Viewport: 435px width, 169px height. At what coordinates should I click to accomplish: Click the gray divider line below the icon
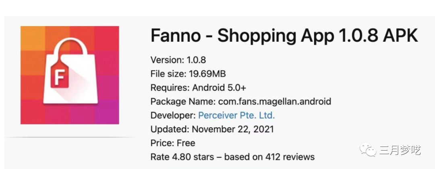pos(70,137)
